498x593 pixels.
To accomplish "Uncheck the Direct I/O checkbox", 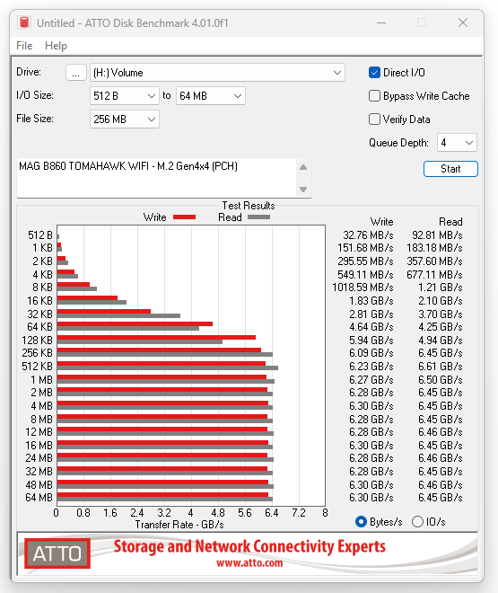I will tap(374, 72).
